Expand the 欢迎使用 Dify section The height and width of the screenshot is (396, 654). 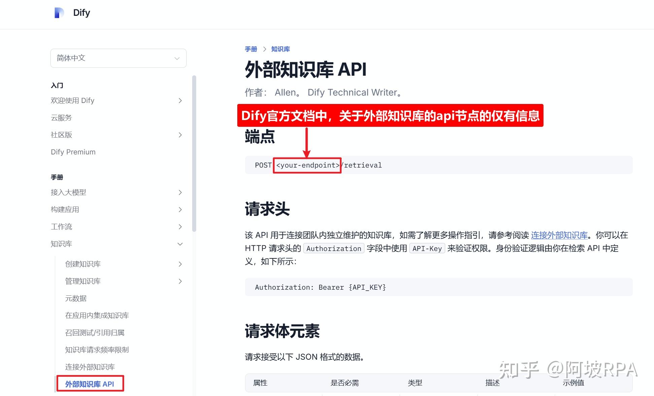point(180,100)
